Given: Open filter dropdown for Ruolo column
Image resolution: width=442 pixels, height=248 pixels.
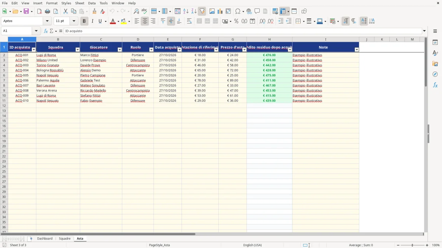Looking at the screenshot, I should (151, 50).
